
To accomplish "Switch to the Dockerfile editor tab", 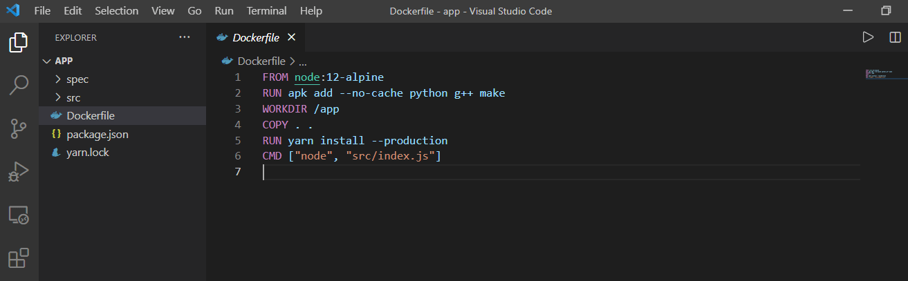I will pos(255,37).
